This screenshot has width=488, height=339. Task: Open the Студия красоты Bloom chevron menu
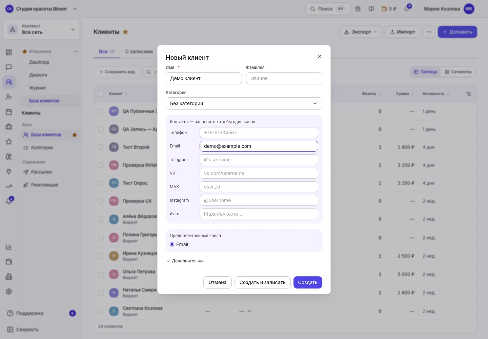(75, 9)
